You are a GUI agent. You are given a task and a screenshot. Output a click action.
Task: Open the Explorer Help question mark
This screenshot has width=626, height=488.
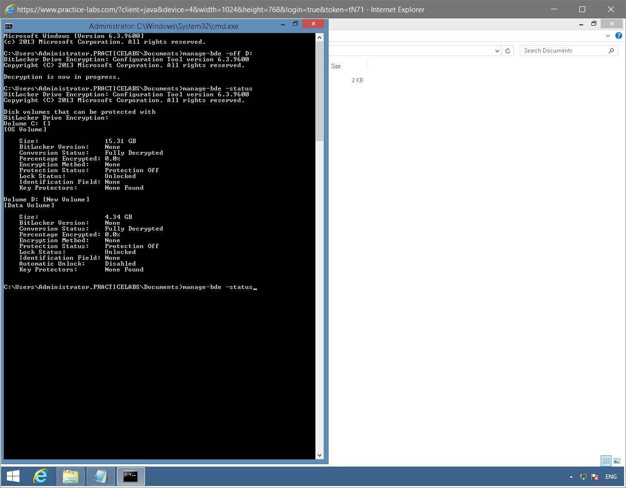coord(619,36)
